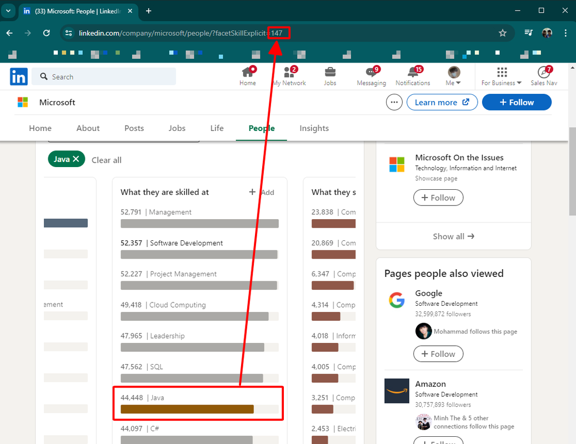Switch to the Posts tab
This screenshot has width=576, height=444.
click(134, 128)
